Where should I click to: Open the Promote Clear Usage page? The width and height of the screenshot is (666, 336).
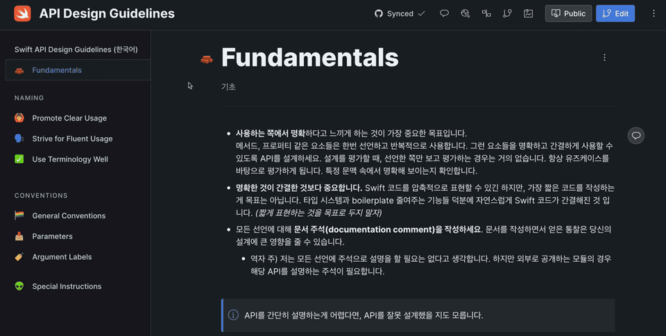pyautogui.click(x=69, y=118)
